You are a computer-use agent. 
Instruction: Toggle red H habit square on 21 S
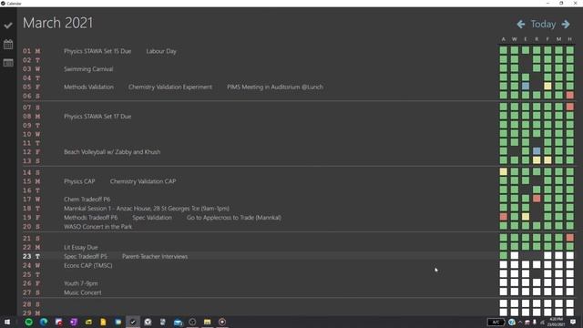pyautogui.click(x=570, y=237)
